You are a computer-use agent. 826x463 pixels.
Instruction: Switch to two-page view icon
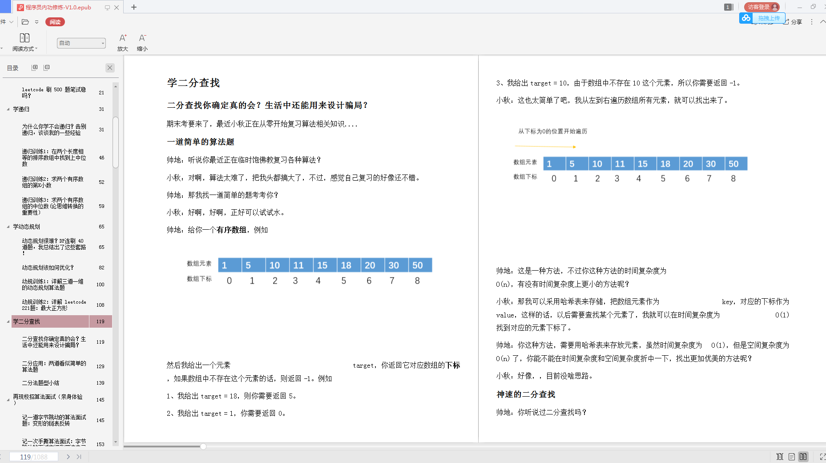click(x=803, y=457)
